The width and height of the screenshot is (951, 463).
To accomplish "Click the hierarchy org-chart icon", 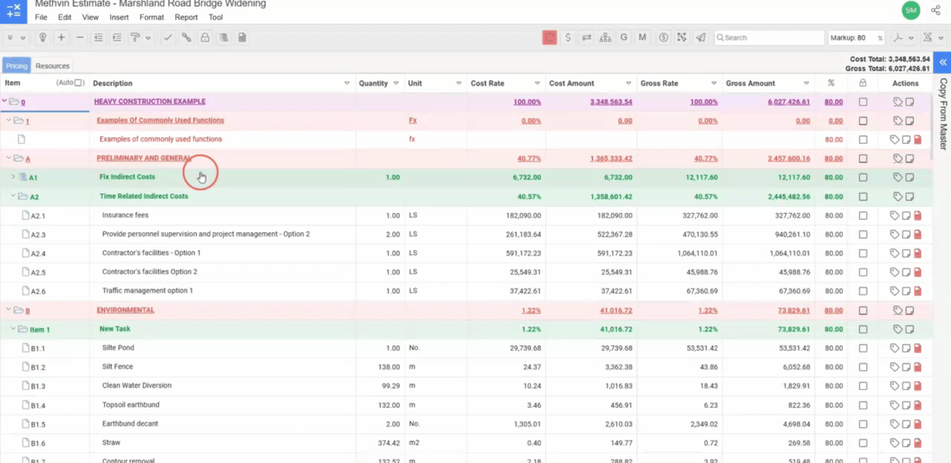I will (x=605, y=37).
